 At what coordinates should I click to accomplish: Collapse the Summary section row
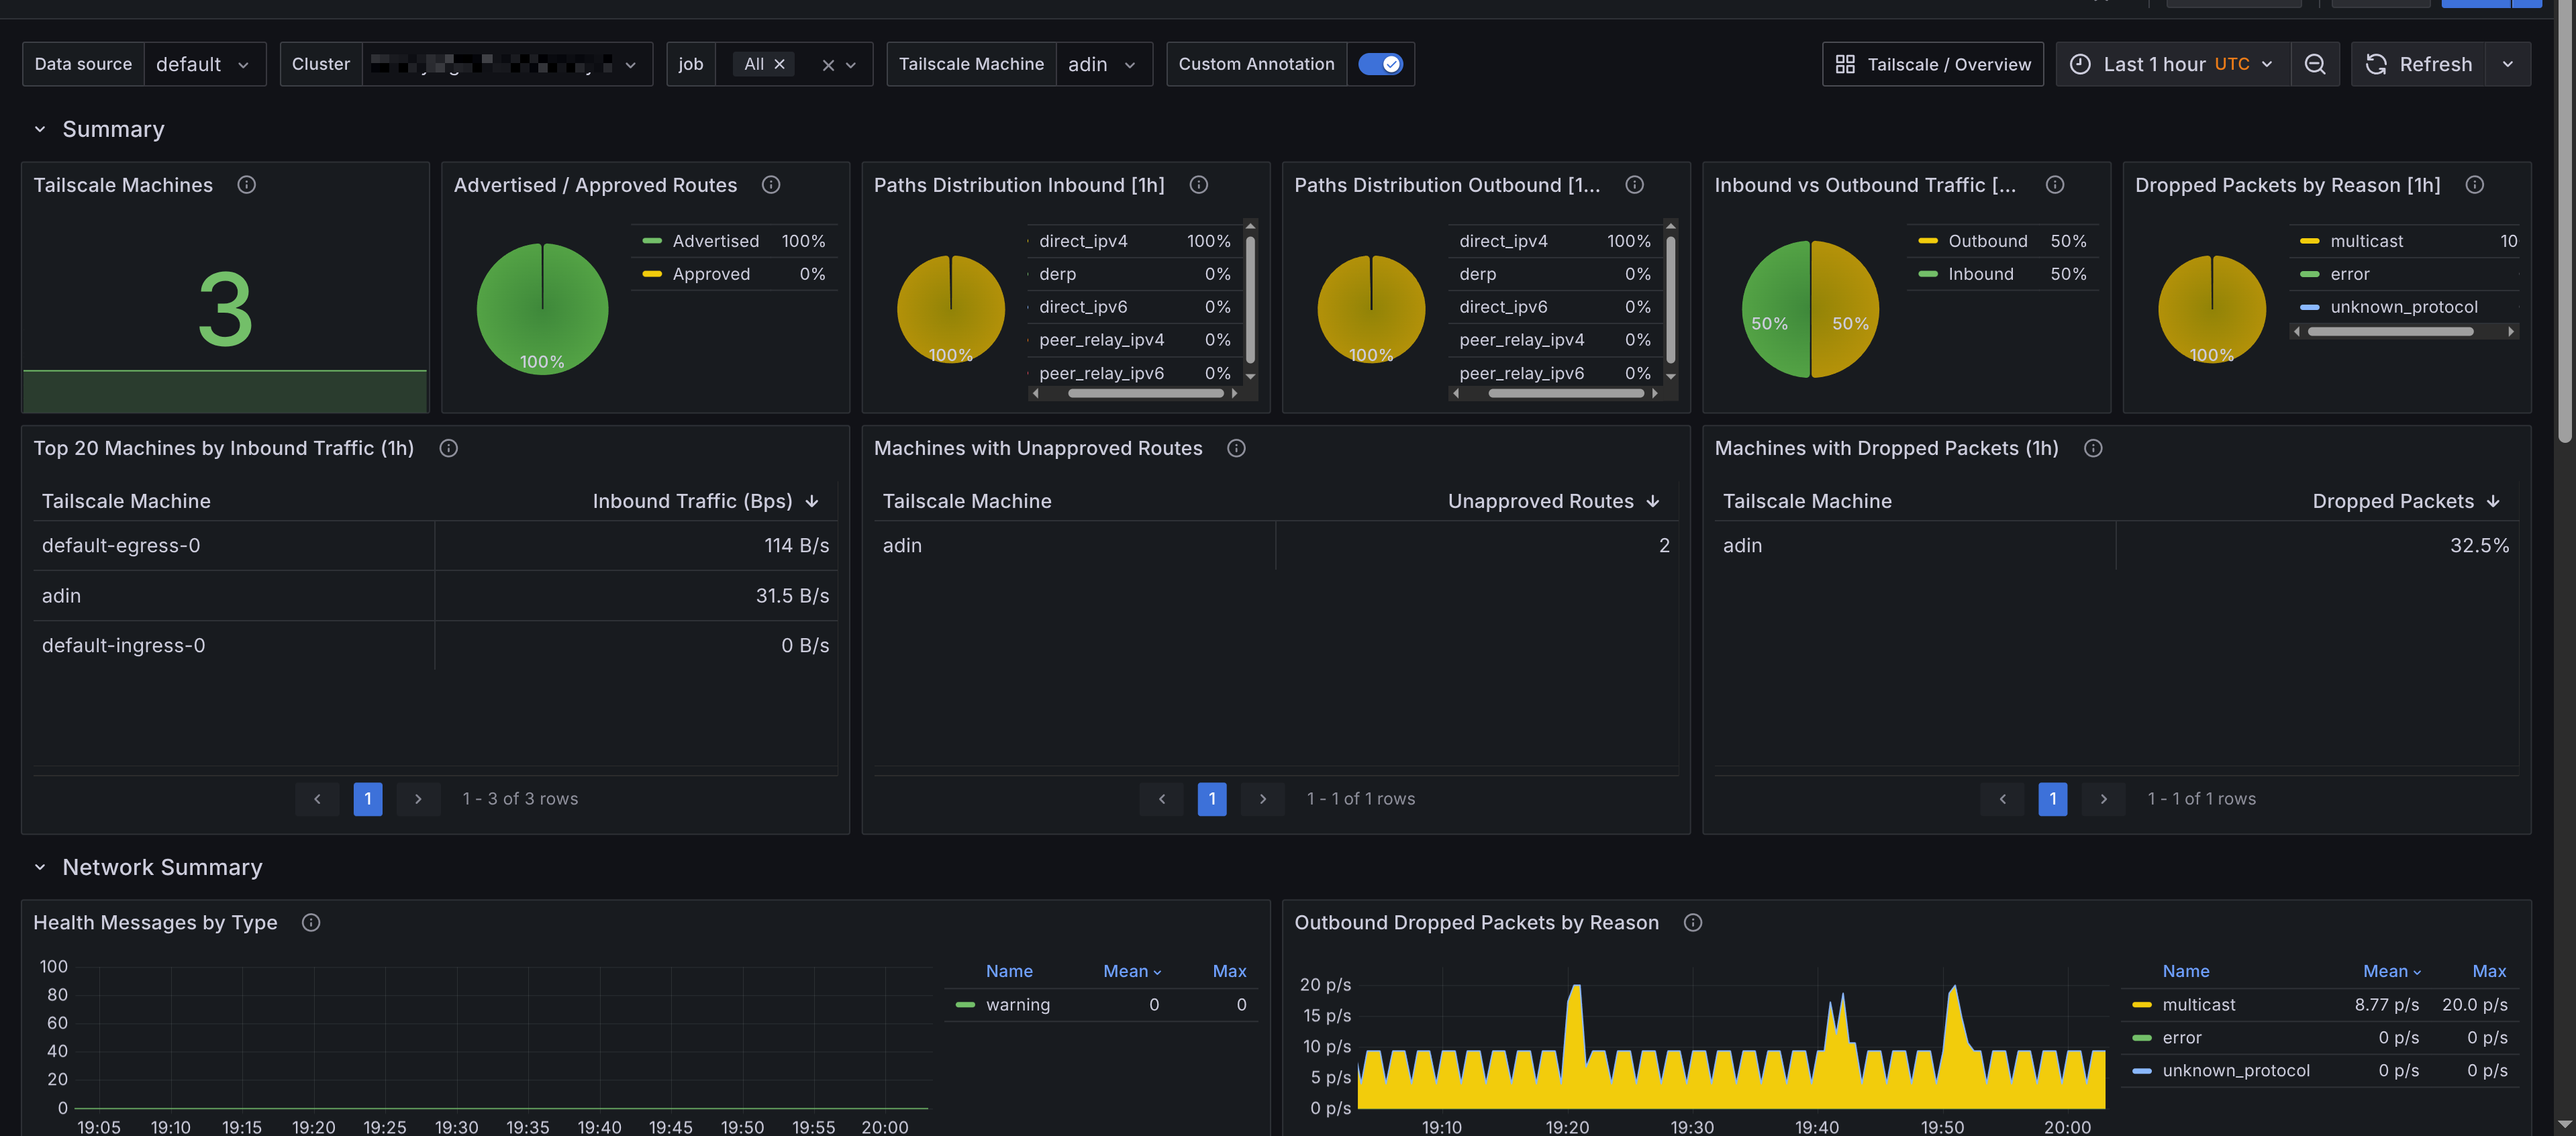[x=40, y=129]
